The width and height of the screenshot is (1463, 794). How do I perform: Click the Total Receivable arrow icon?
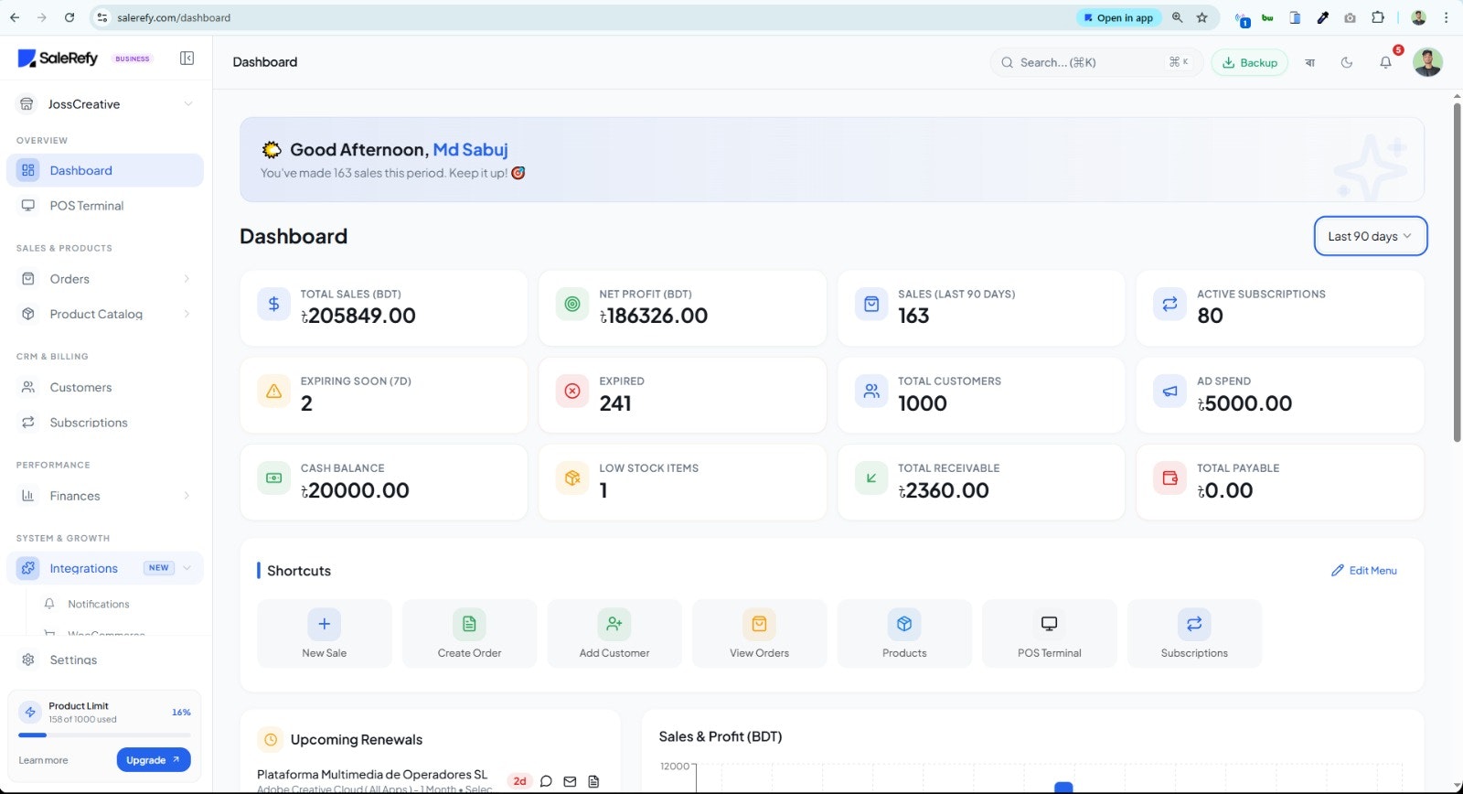pyautogui.click(x=871, y=477)
